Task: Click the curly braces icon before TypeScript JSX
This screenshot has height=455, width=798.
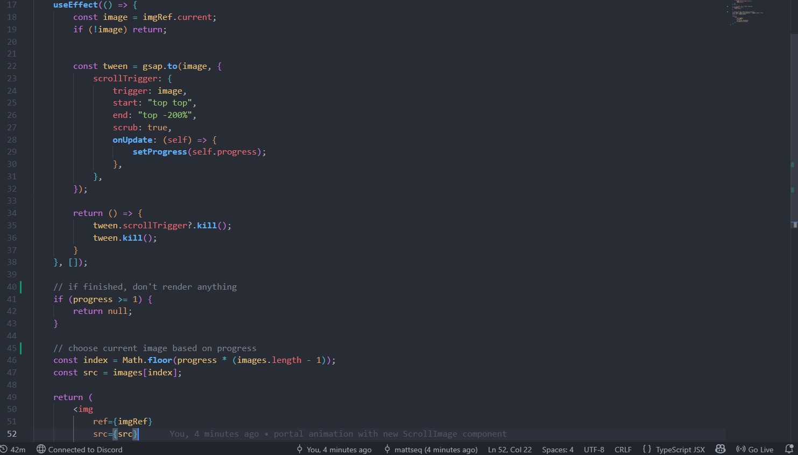Action: click(647, 449)
